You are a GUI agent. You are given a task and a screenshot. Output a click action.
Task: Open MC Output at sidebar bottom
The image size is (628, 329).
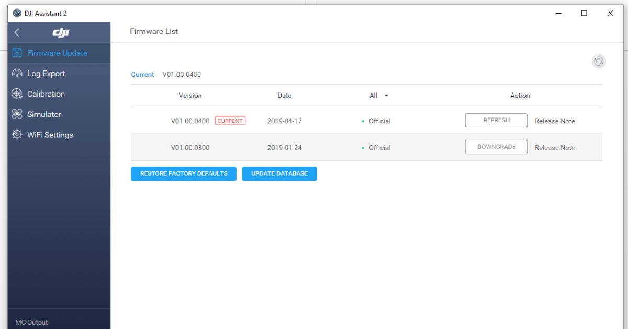[x=31, y=322]
